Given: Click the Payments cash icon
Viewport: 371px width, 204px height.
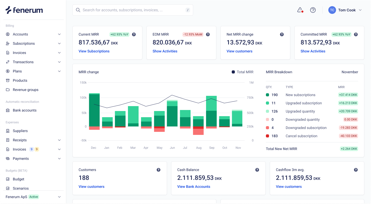Looking at the screenshot, I should point(8,159).
